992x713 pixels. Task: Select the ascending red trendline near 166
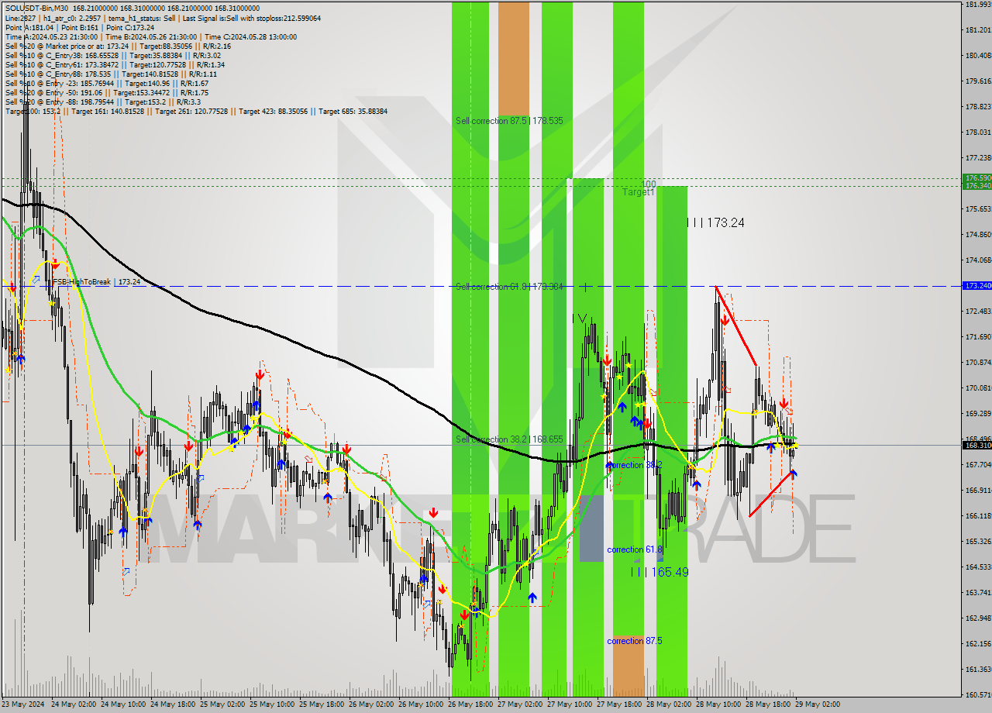[771, 494]
